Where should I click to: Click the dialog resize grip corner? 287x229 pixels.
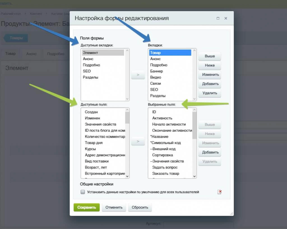coord(232,214)
